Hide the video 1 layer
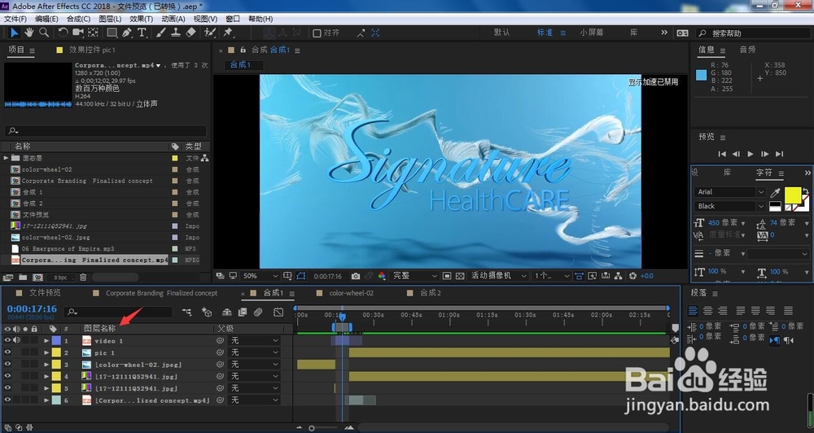 [7, 340]
